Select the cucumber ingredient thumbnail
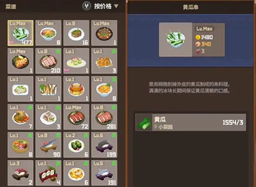This screenshot has height=187, width=256. point(144,123)
